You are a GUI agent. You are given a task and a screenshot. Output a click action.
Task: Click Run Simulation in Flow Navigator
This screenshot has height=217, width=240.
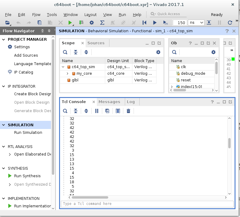coord(28,133)
